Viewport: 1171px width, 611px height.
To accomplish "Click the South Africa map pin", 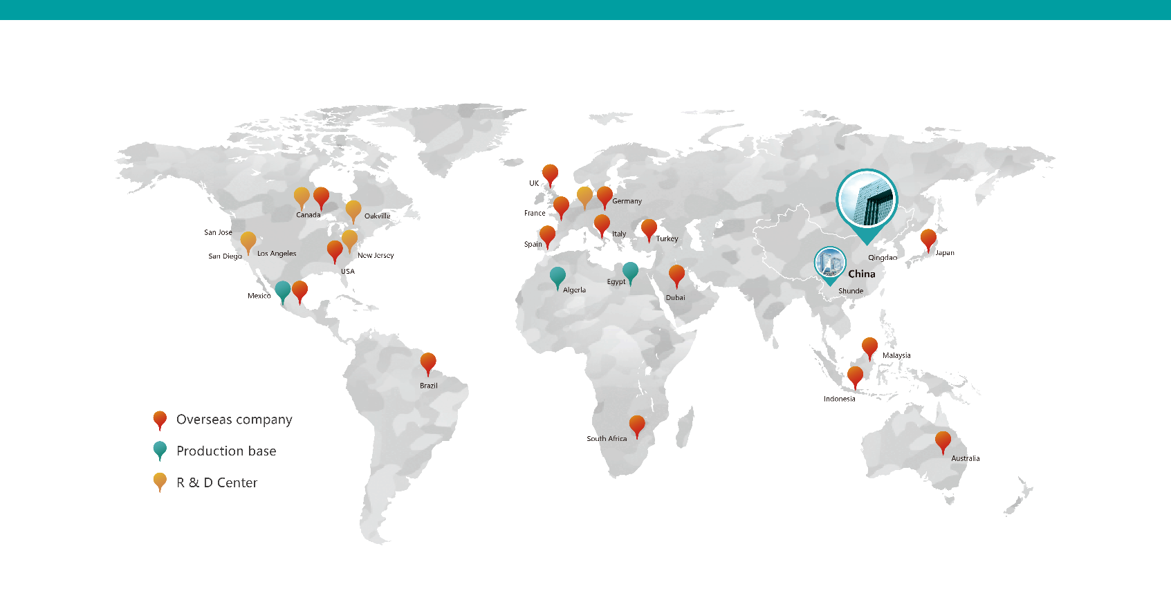I will pyautogui.click(x=637, y=425).
